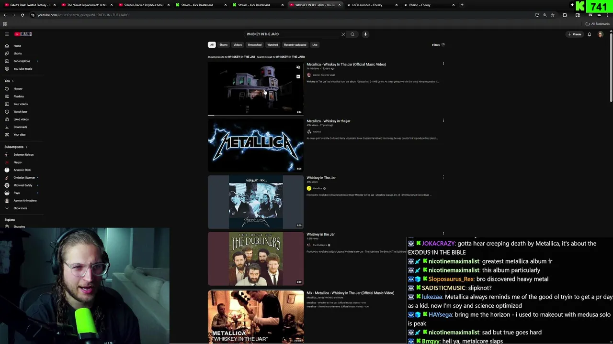Switch to Science-Backed Peptides tab
This screenshot has width=613, height=344.
tap(144, 5)
